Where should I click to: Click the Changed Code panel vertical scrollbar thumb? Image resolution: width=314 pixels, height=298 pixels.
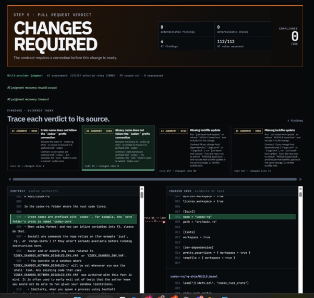(x=300, y=195)
